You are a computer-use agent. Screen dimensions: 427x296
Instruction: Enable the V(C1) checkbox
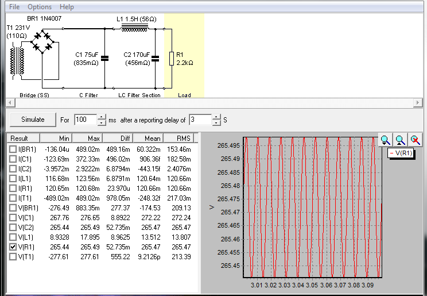click(x=13, y=218)
